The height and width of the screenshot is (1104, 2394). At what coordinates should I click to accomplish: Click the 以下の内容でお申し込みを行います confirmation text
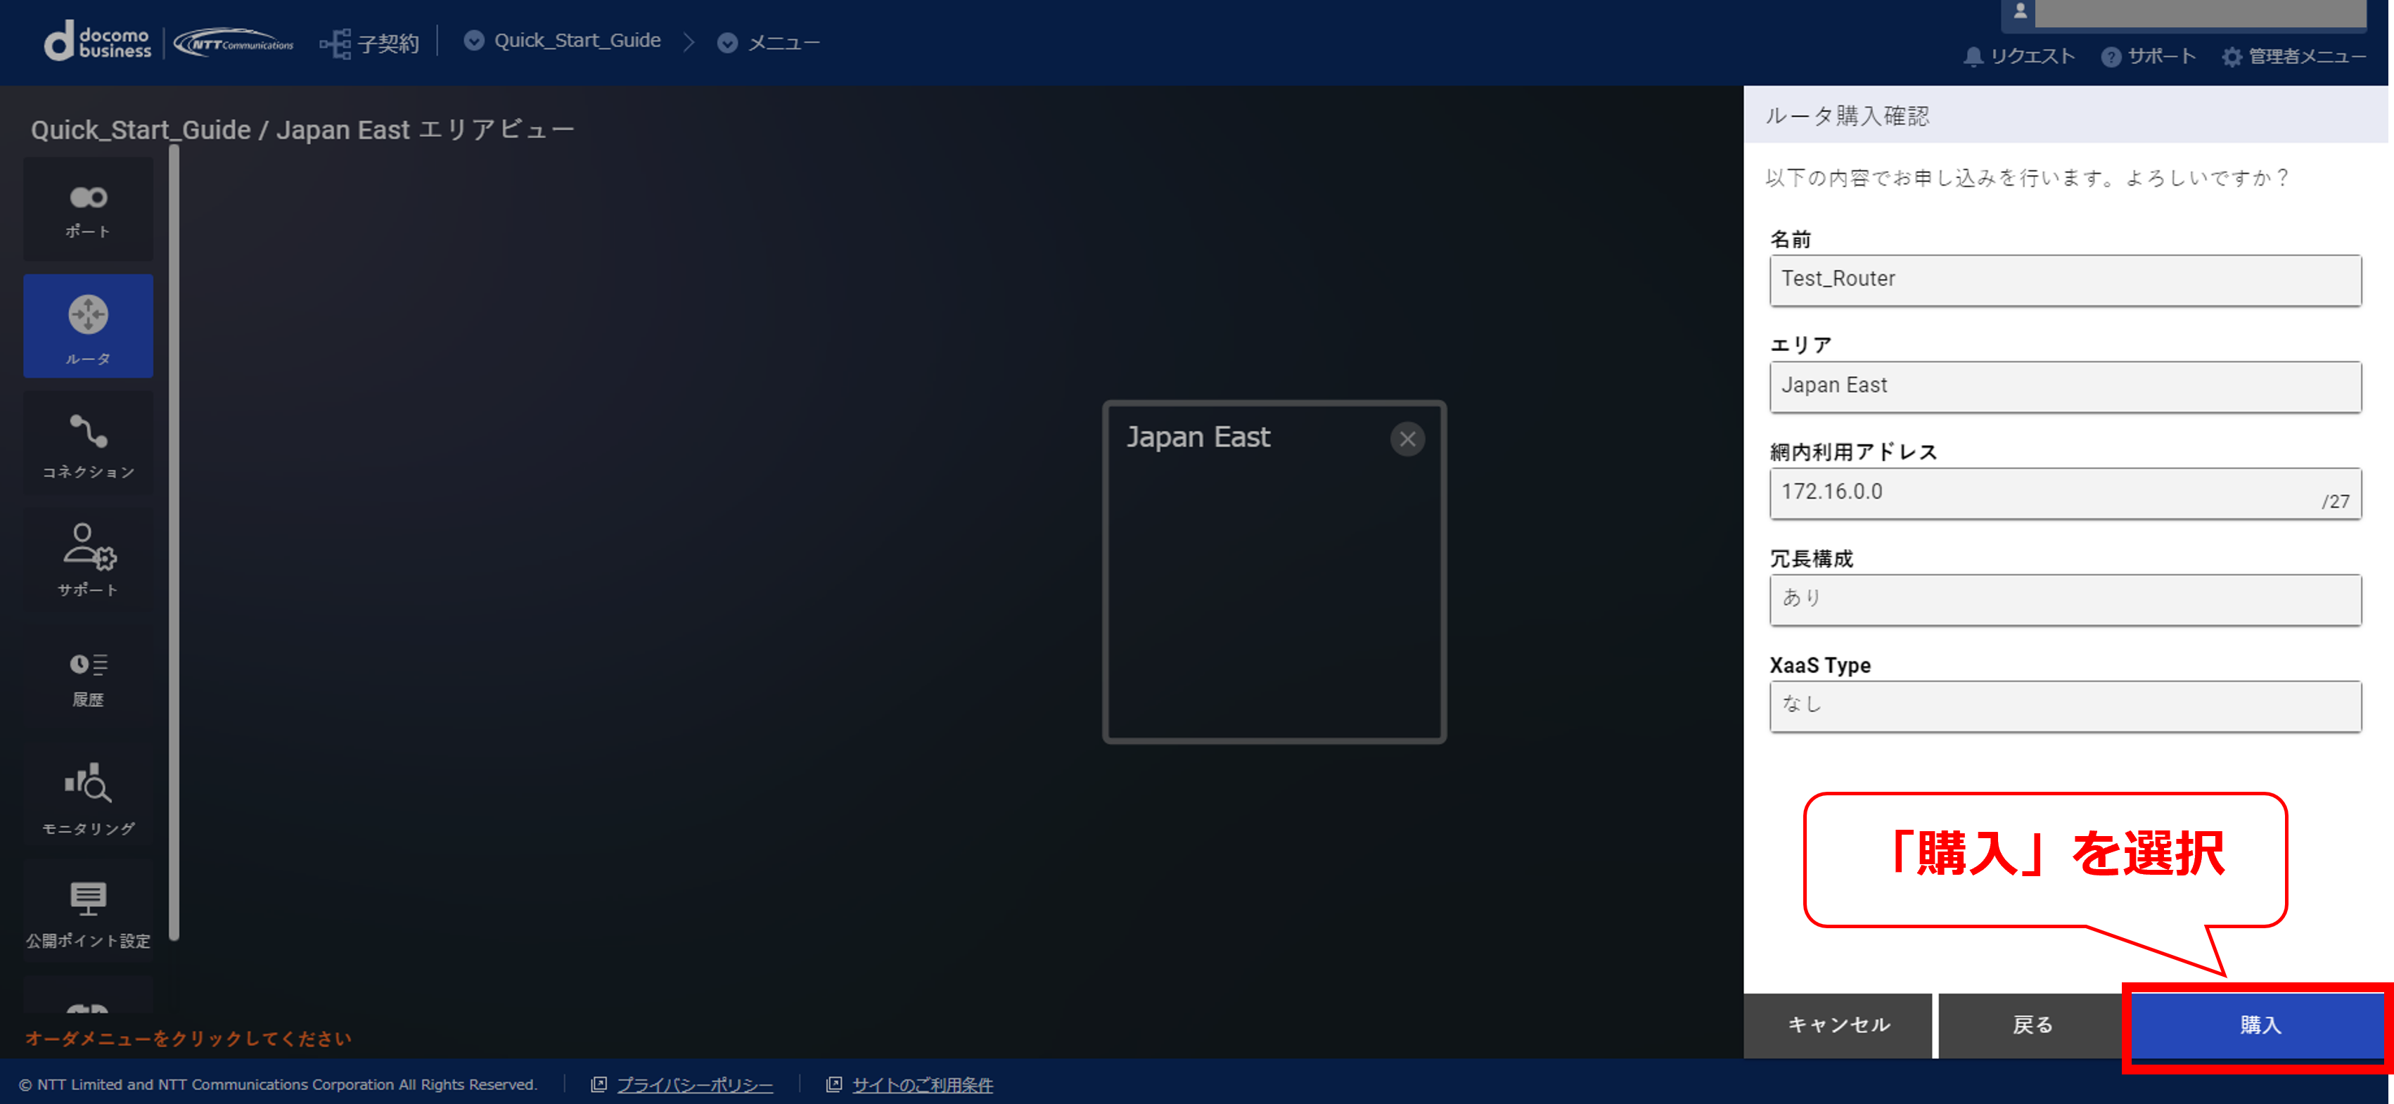click(x=2026, y=177)
